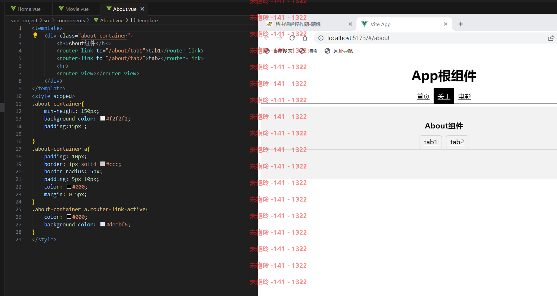The width and height of the screenshot is (557, 296).
Task: Open the template symbol breadcrumb
Action: (x=144, y=20)
